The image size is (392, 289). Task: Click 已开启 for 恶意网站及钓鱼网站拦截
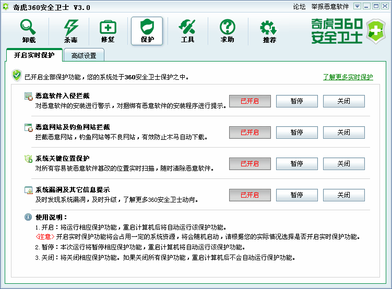pos(250,133)
